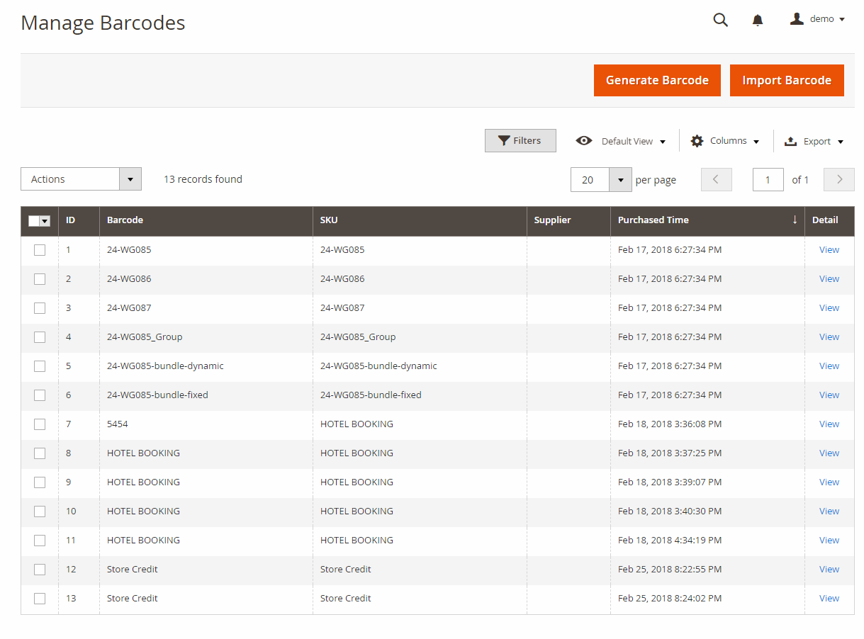Open the notifications bell
This screenshot has height=639, width=864.
click(x=758, y=20)
